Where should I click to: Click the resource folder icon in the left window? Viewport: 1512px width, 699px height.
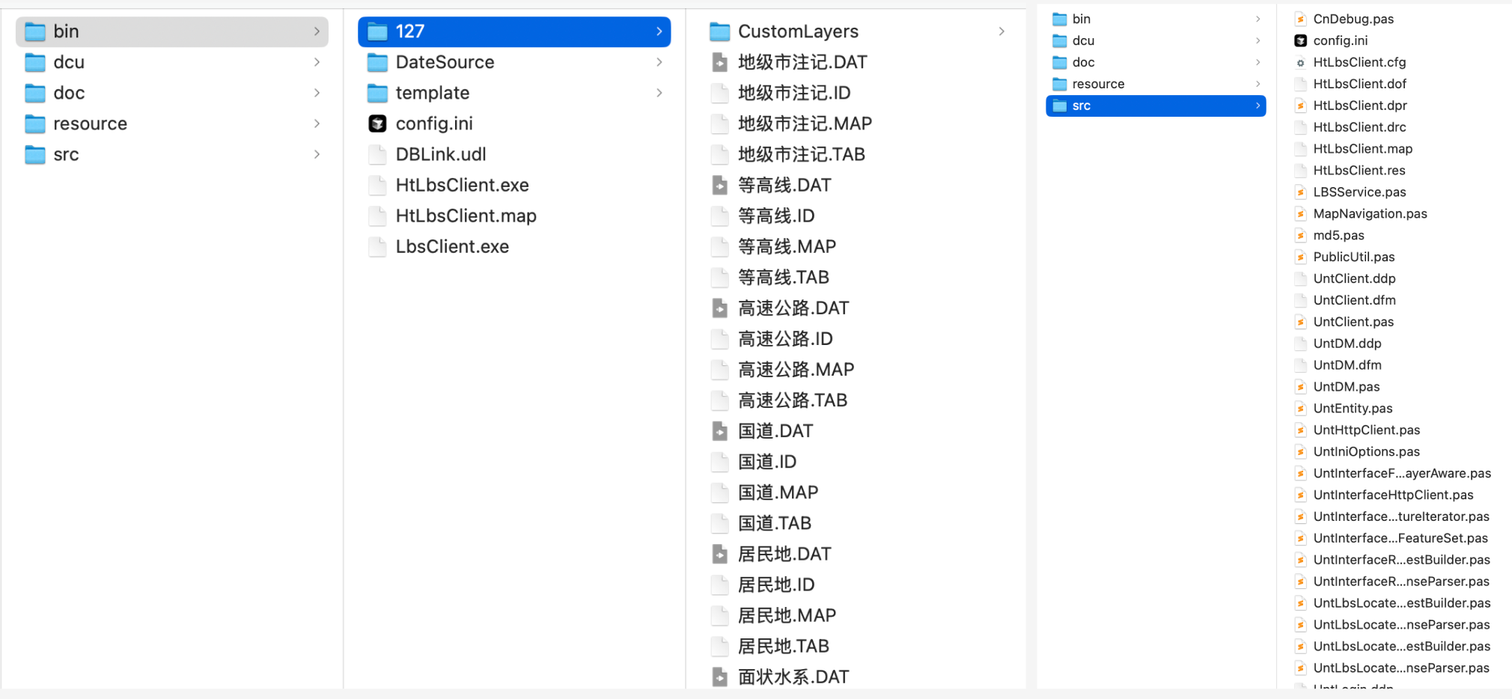click(x=35, y=123)
